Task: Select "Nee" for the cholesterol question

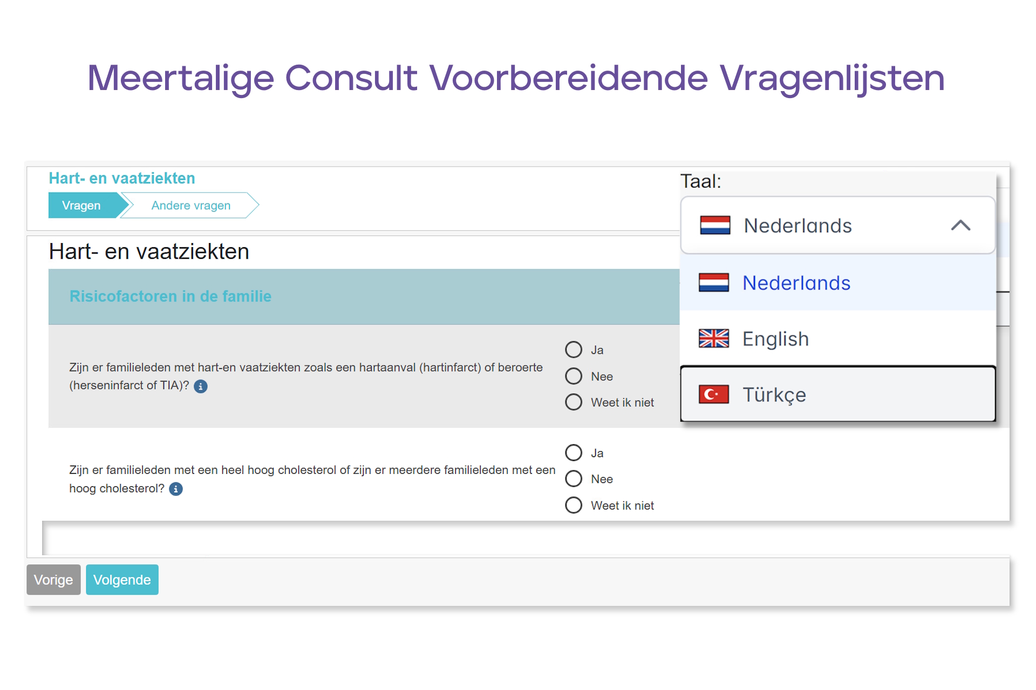Action: (574, 479)
